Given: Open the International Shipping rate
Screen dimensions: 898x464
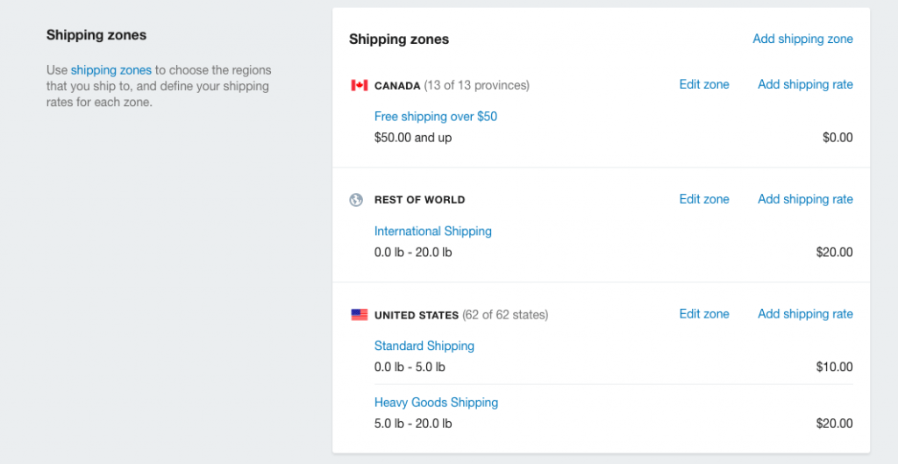Looking at the screenshot, I should (x=433, y=232).
